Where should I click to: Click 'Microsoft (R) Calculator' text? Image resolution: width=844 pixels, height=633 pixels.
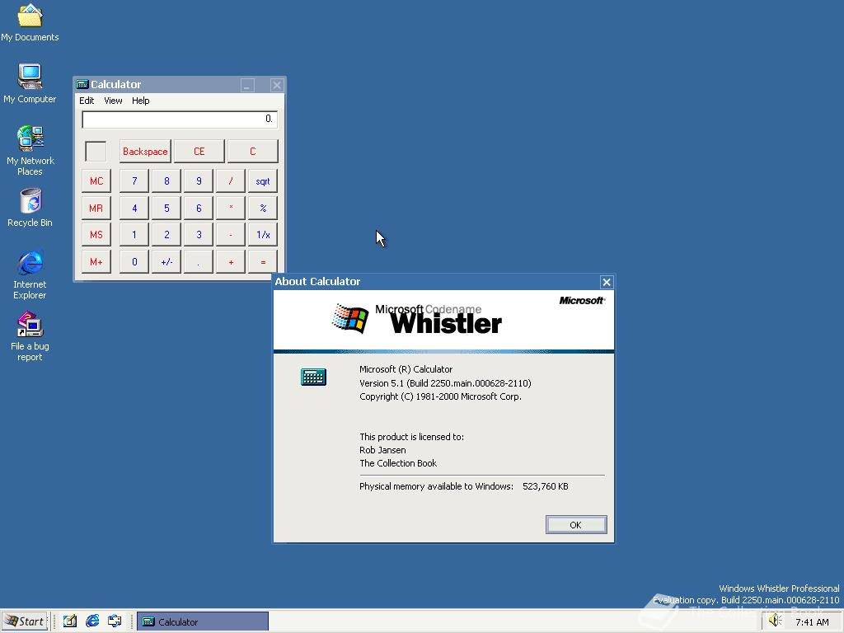point(406,369)
